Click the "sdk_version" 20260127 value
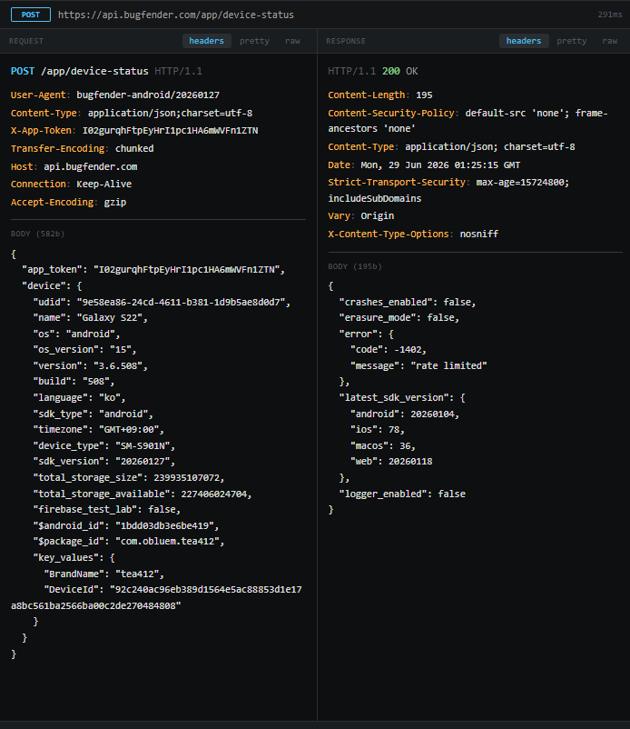This screenshot has height=729, width=630. pyautogui.click(x=143, y=462)
